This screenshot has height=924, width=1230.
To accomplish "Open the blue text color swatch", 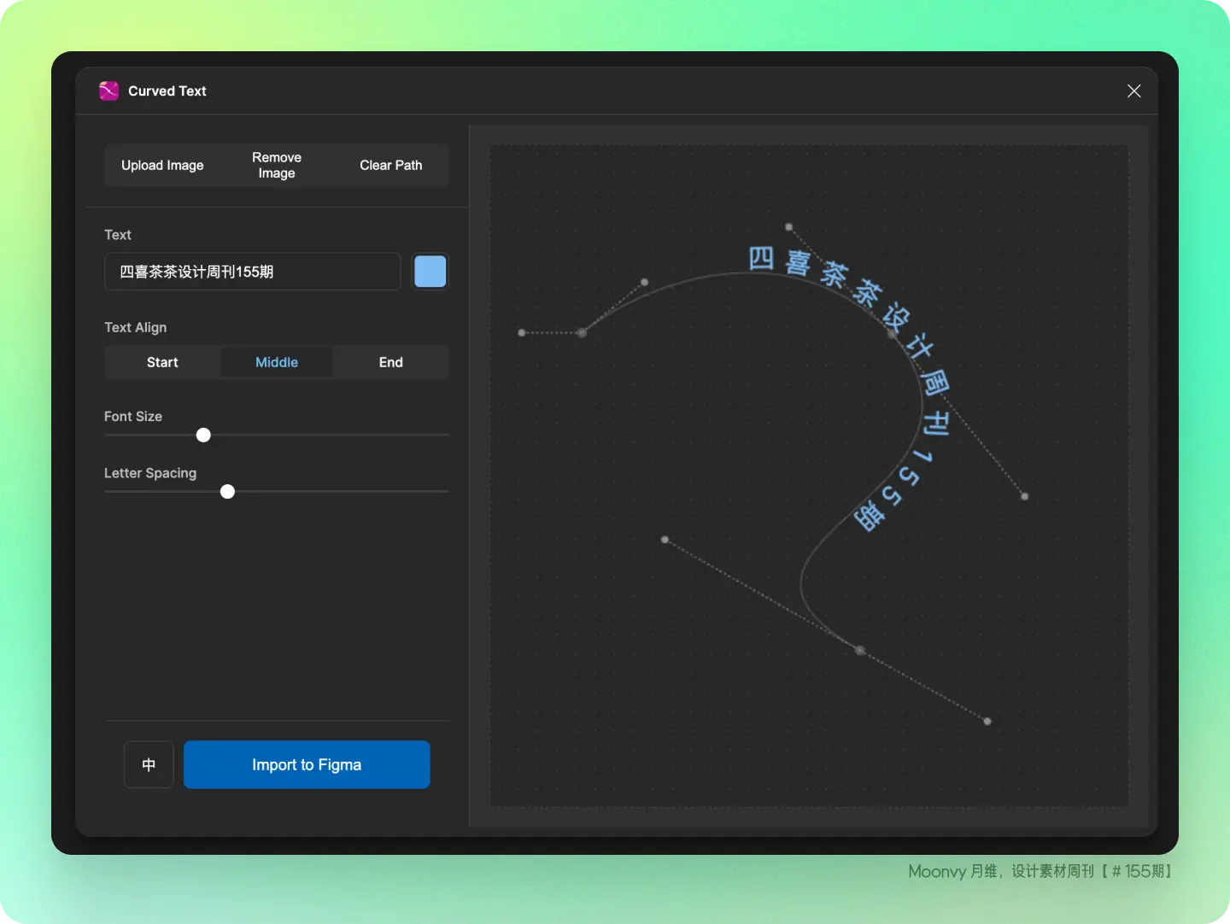I will (430, 272).
